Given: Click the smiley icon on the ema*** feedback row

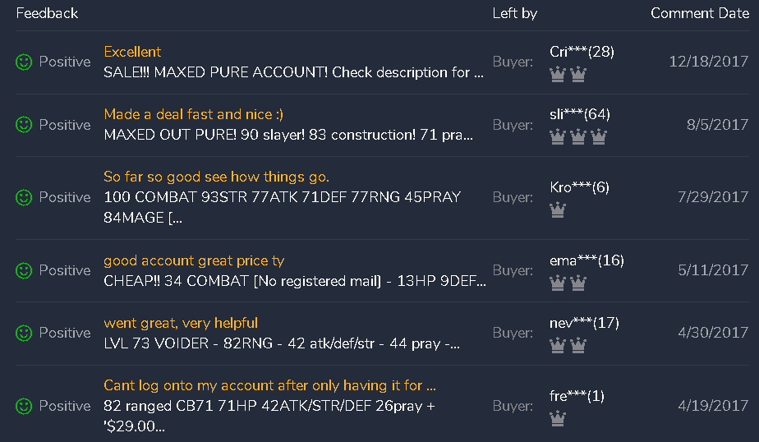Looking at the screenshot, I should tap(24, 270).
